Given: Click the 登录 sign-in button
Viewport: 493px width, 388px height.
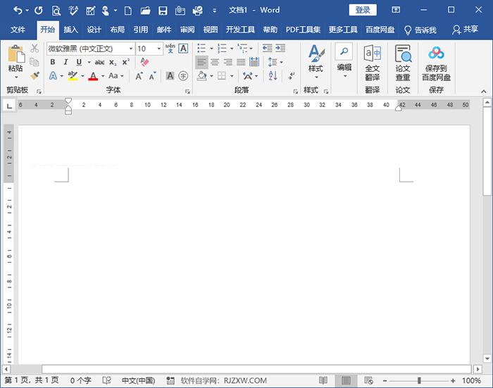Looking at the screenshot, I should tap(363, 10).
